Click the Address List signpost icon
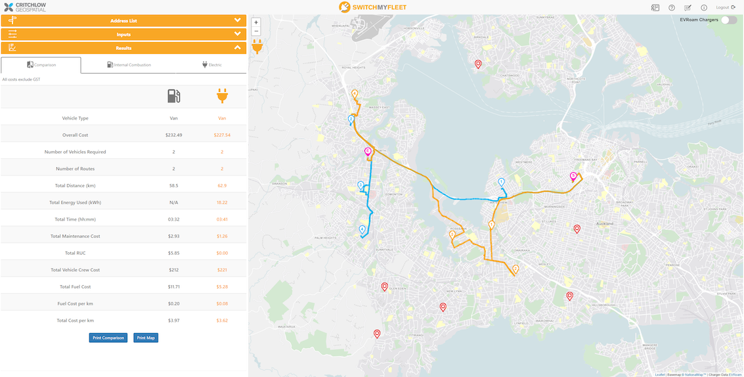Viewport: 744px width, 377px height. point(13,20)
